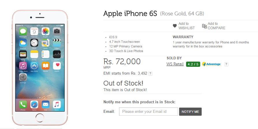This screenshot has height=129, width=258.
Task: Tap the Music icon in phone dock
Action: coord(57,104)
